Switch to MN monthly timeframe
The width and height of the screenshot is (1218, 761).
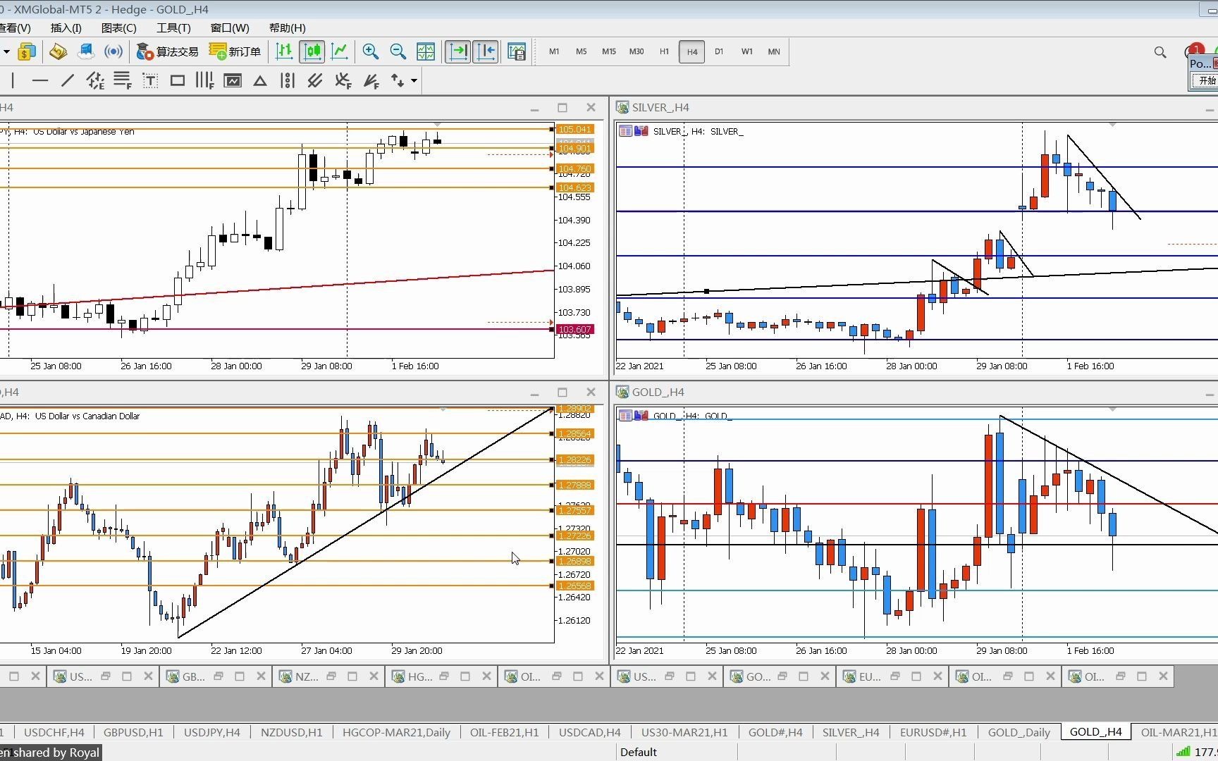[774, 51]
